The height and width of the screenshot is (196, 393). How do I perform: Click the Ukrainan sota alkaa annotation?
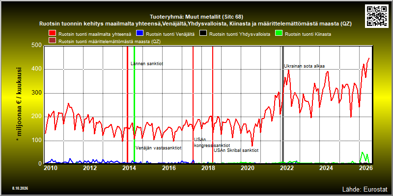(x=304, y=66)
